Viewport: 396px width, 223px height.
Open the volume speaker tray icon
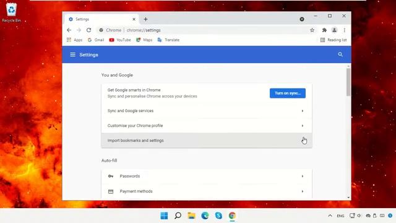coord(359,216)
